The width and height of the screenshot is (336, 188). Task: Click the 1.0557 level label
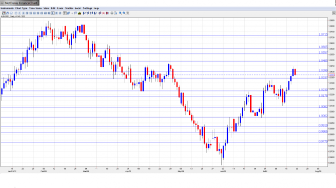click(323, 52)
